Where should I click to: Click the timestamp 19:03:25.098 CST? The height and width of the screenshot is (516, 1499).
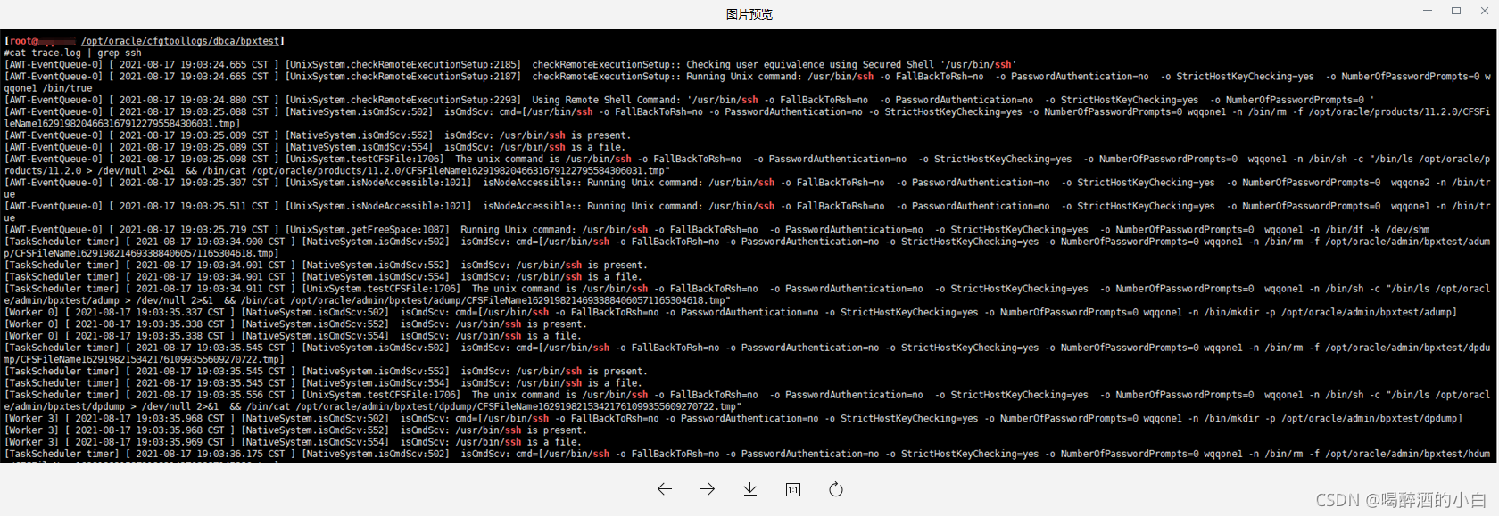[x=221, y=159]
